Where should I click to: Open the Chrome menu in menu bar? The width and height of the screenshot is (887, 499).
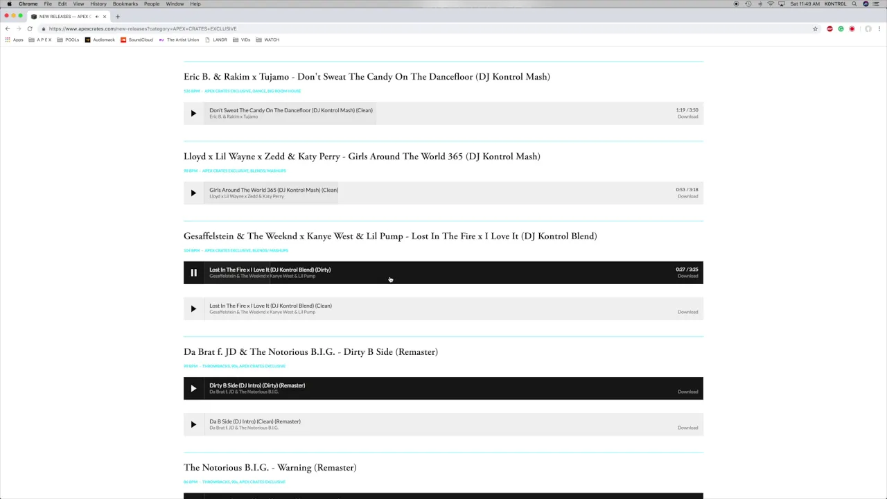coord(28,4)
